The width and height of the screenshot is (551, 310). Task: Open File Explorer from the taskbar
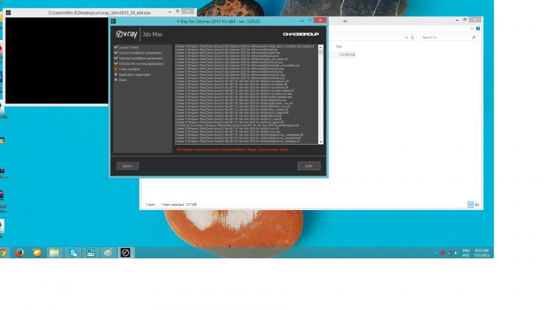(54, 252)
